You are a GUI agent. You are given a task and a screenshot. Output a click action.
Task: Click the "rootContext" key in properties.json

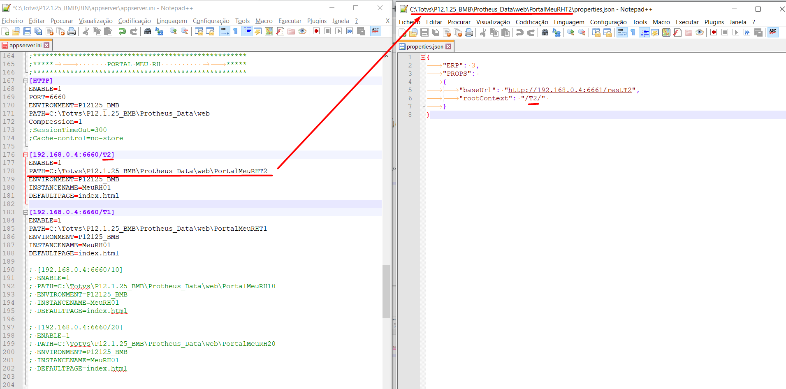pyautogui.click(x=485, y=98)
